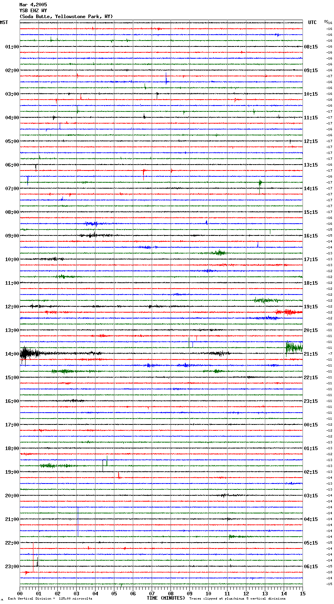
Task: Click the '13:15' UTC time label
Action: pos(311,165)
